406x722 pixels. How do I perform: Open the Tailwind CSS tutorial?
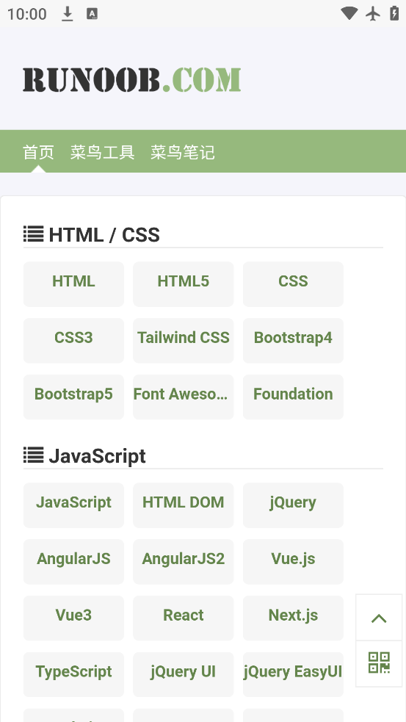(184, 341)
